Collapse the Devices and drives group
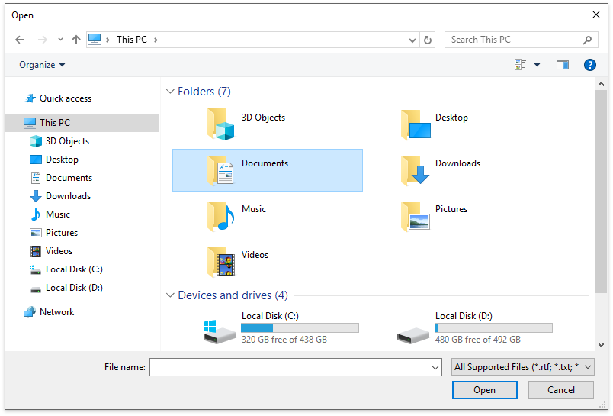Screen dimensions: 613x416 [x=170, y=295]
